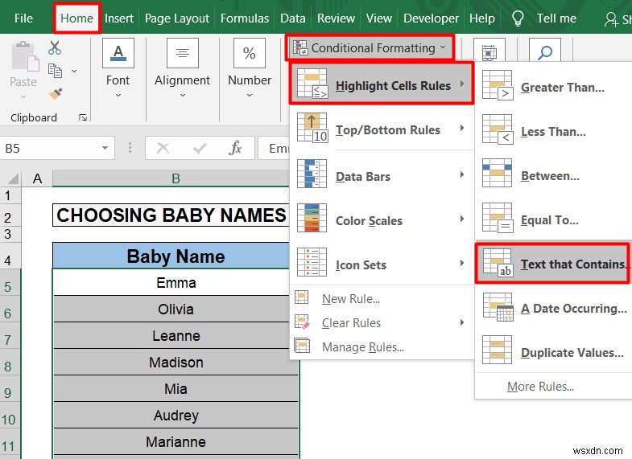The image size is (632, 459).
Task: Click the Enter checkmark in formula bar
Action: (200, 149)
